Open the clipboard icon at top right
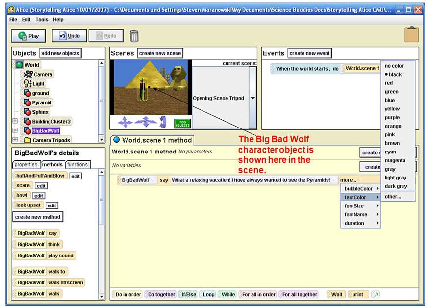The height and width of the screenshot is (307, 429). pyautogui.click(x=411, y=34)
